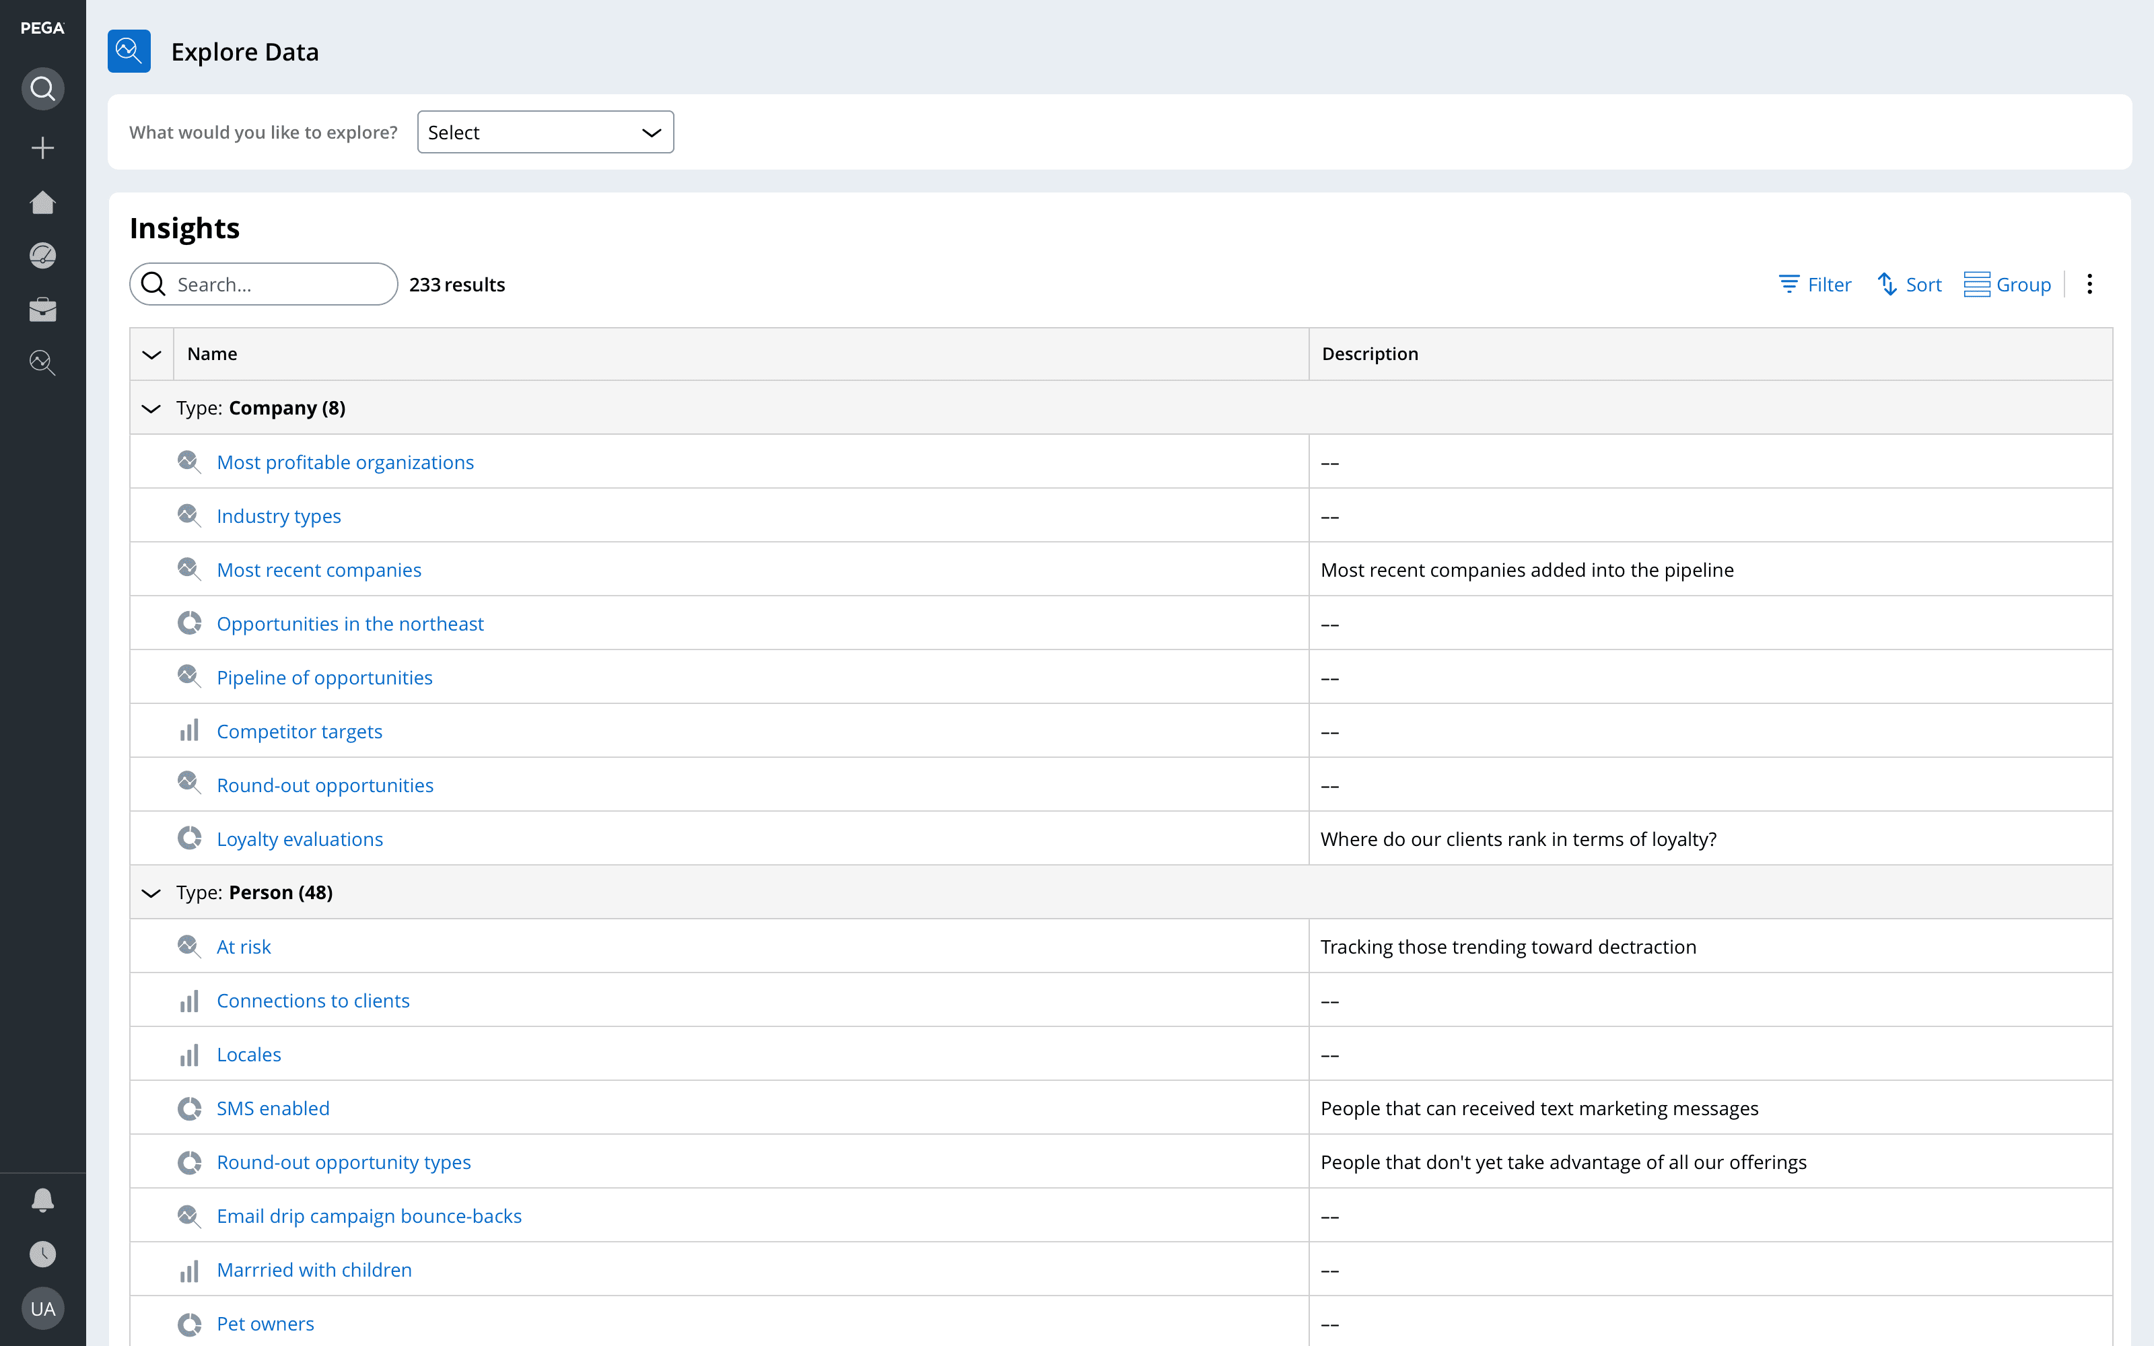Toggle the header collapse-all chevron
This screenshot has height=1346, width=2154.
pos(151,354)
